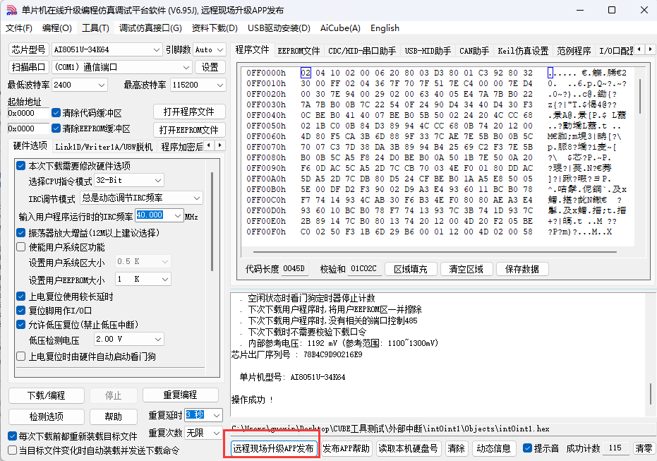Image resolution: width=657 pixels, height=461 pixels.
Task: Open the (COM1) 通信端口 dropdown
Action: (x=122, y=67)
